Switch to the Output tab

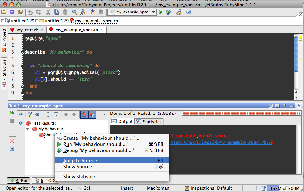coord(122,122)
